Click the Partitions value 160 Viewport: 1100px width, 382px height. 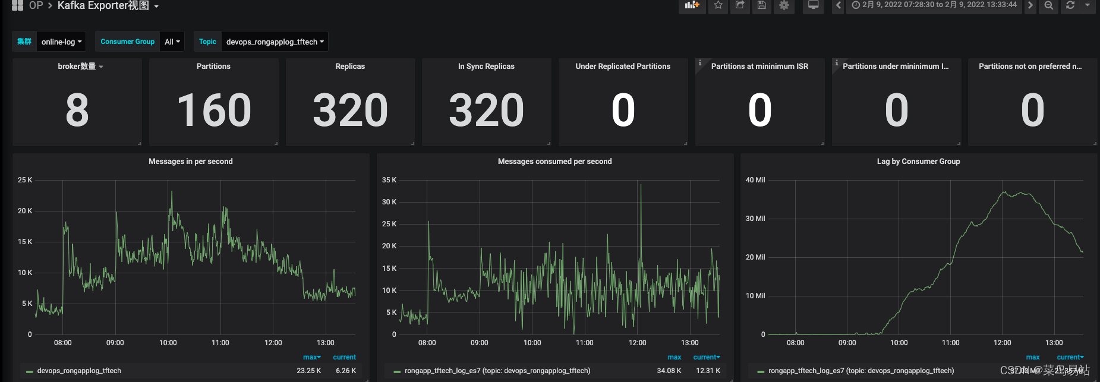(x=214, y=111)
